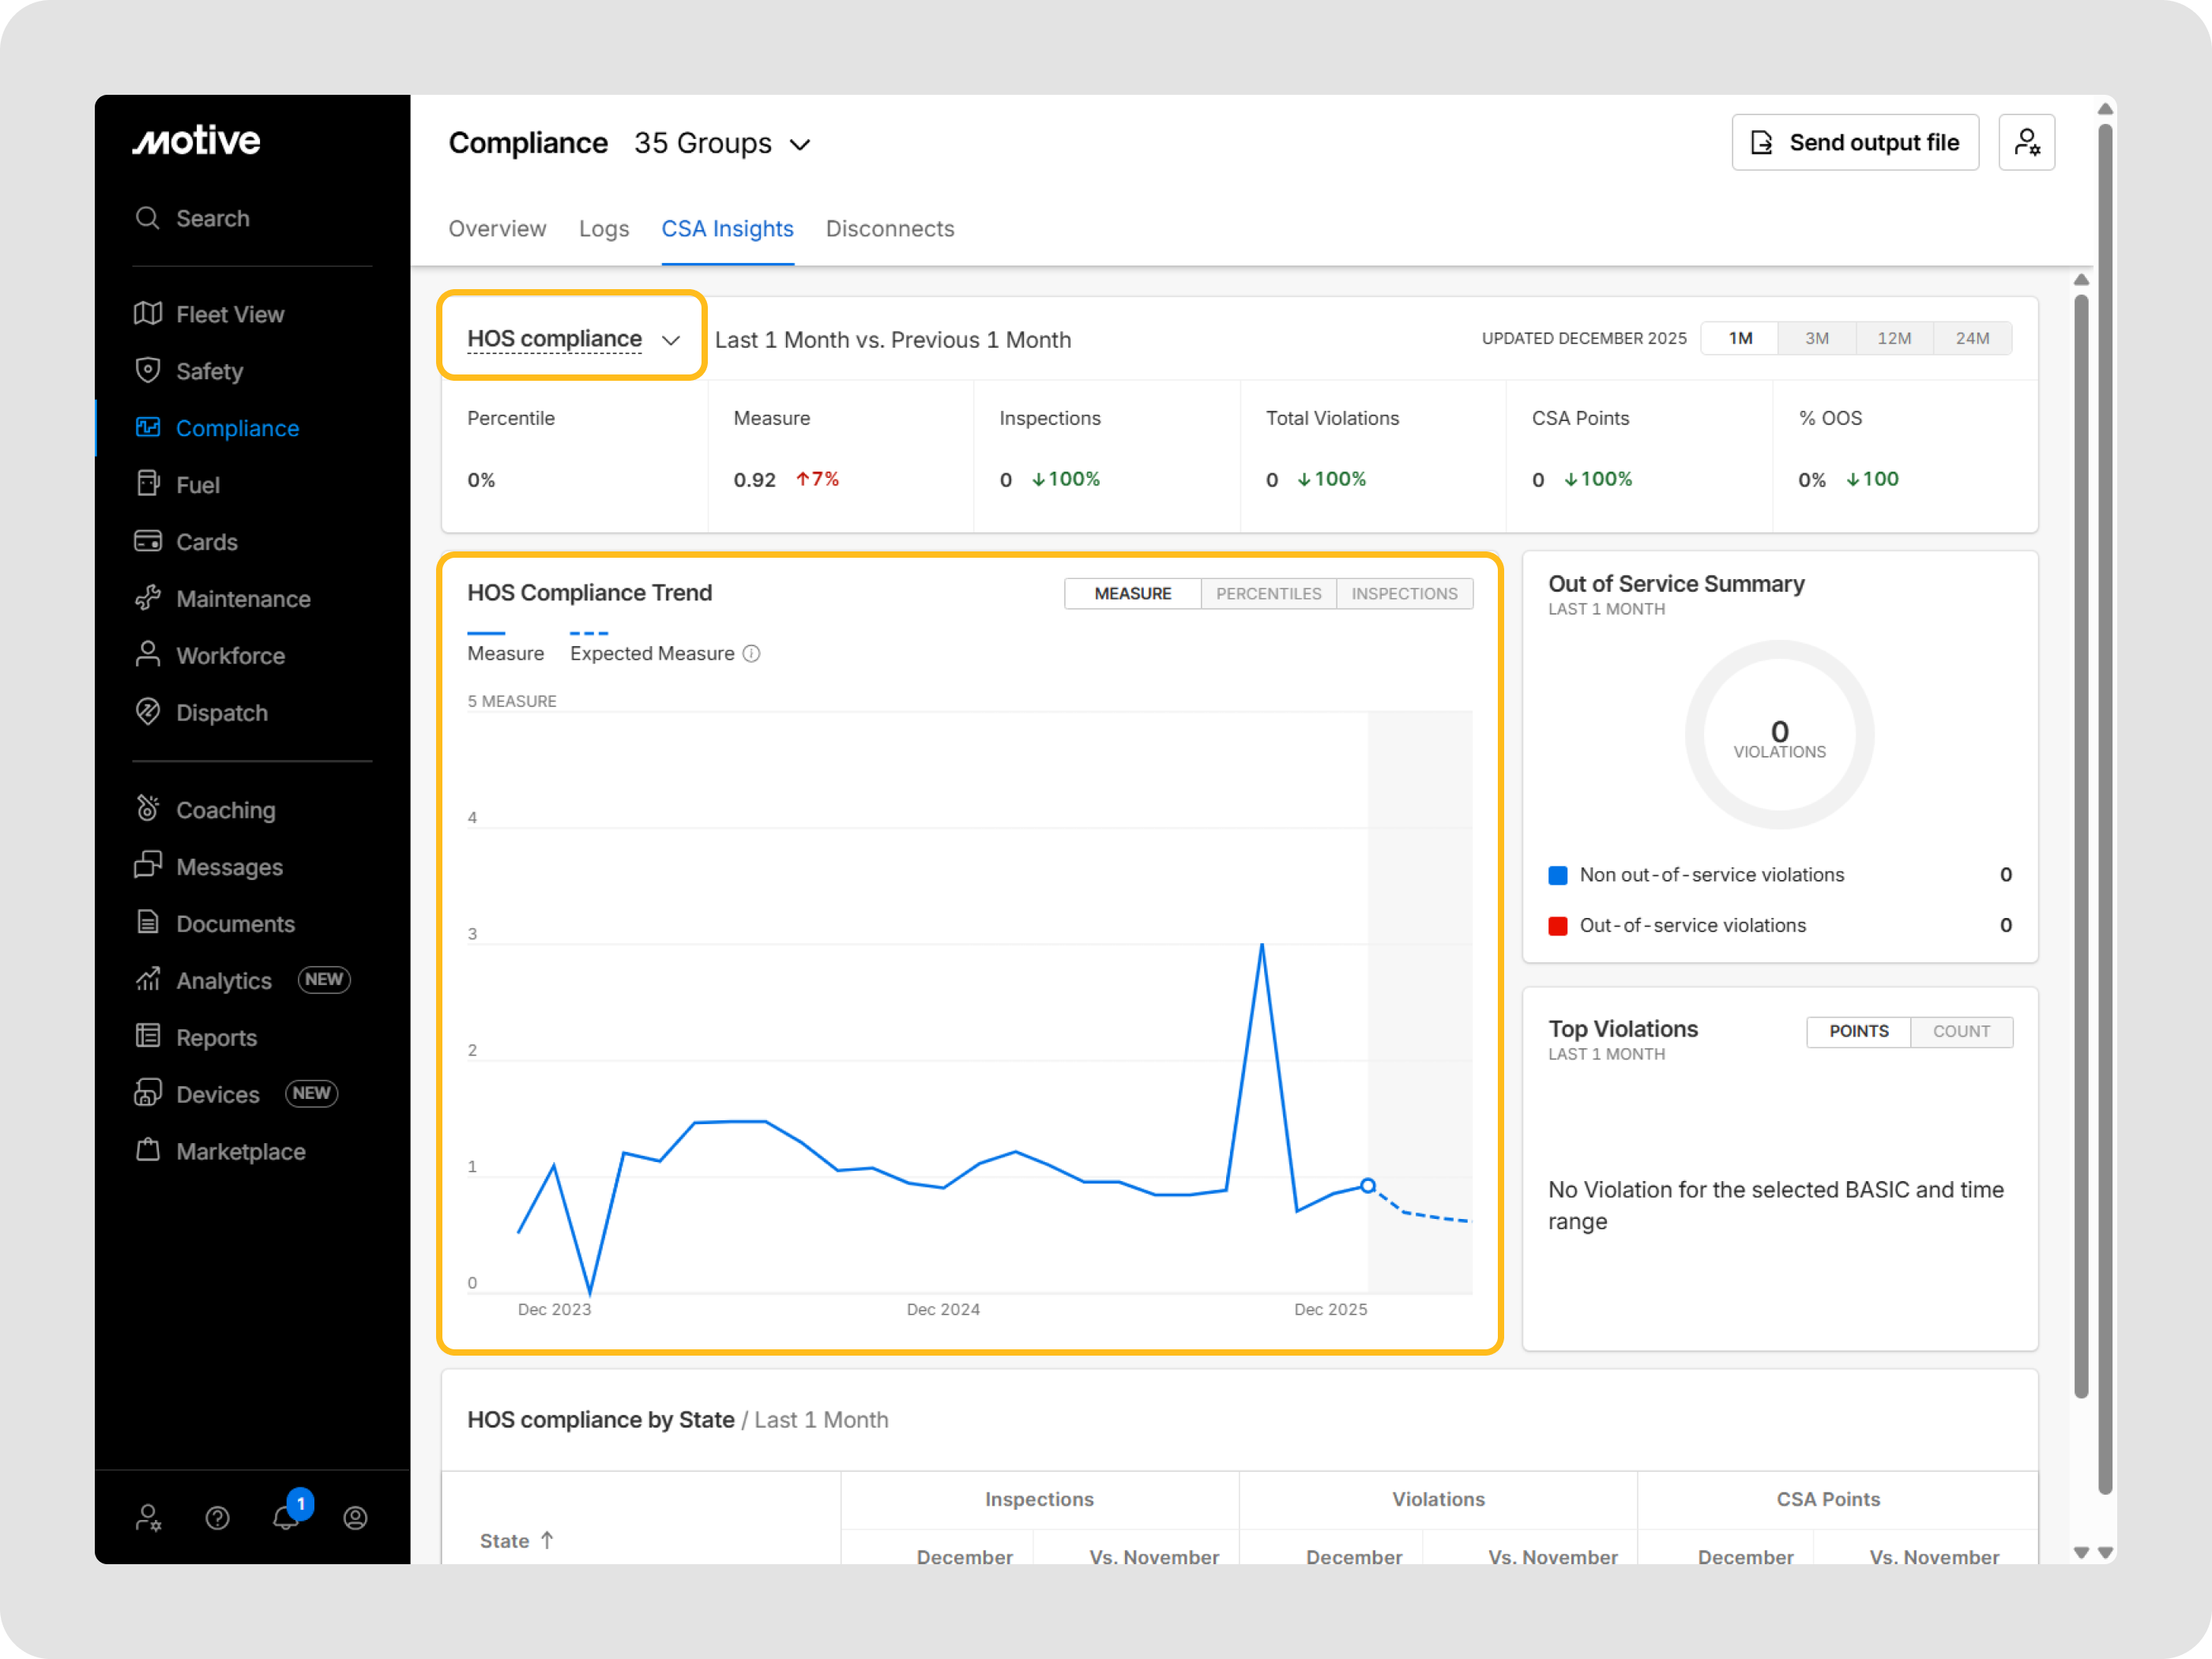Screen dimensions: 2212x1659
Task: Sort by the State column arrow
Action: [x=547, y=1541]
